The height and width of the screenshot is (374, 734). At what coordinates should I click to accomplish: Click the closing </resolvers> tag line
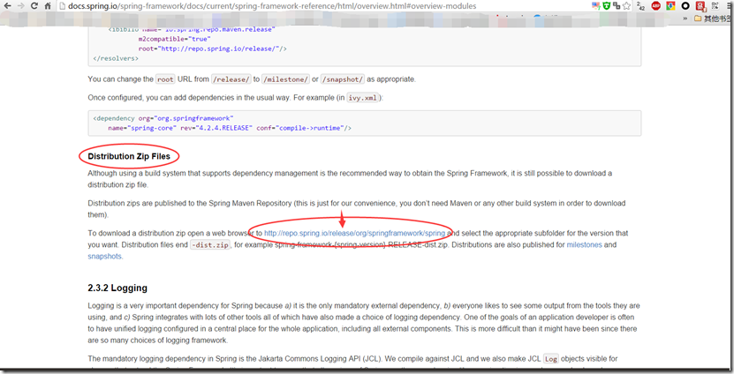coord(116,58)
